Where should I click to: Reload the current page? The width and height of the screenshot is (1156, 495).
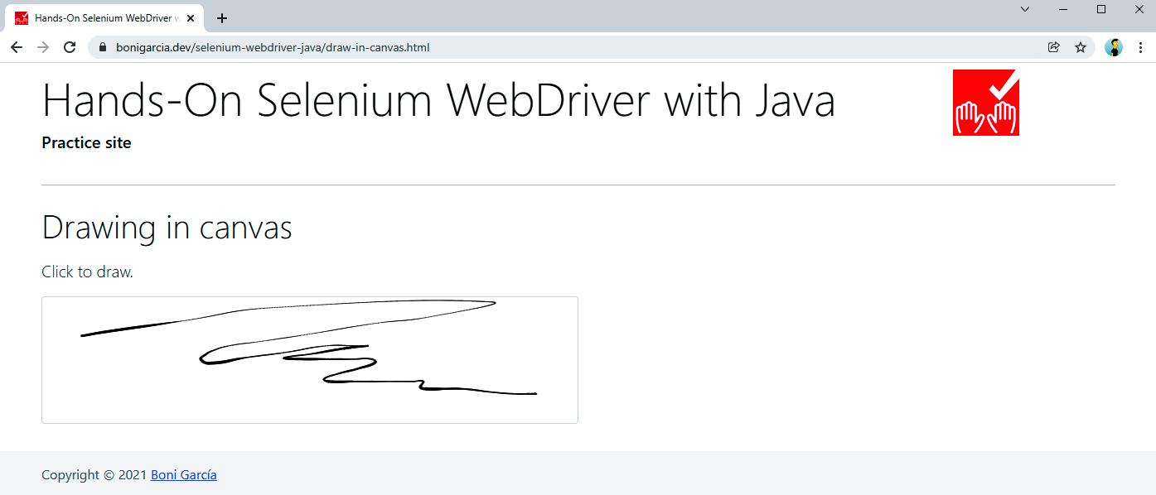(x=70, y=47)
